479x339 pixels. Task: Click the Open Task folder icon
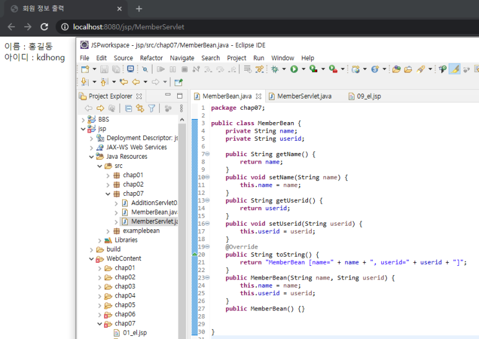pos(408,69)
